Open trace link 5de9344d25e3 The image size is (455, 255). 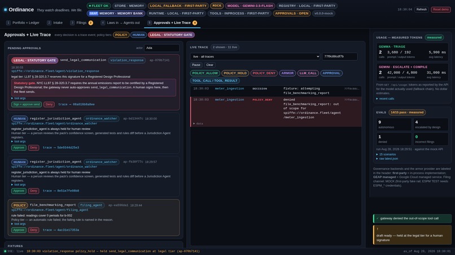click(x=61, y=147)
